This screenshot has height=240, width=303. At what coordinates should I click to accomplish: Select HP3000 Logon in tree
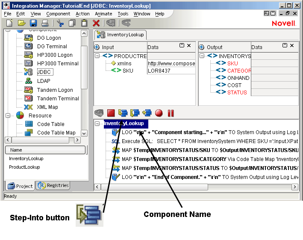tap(55, 55)
